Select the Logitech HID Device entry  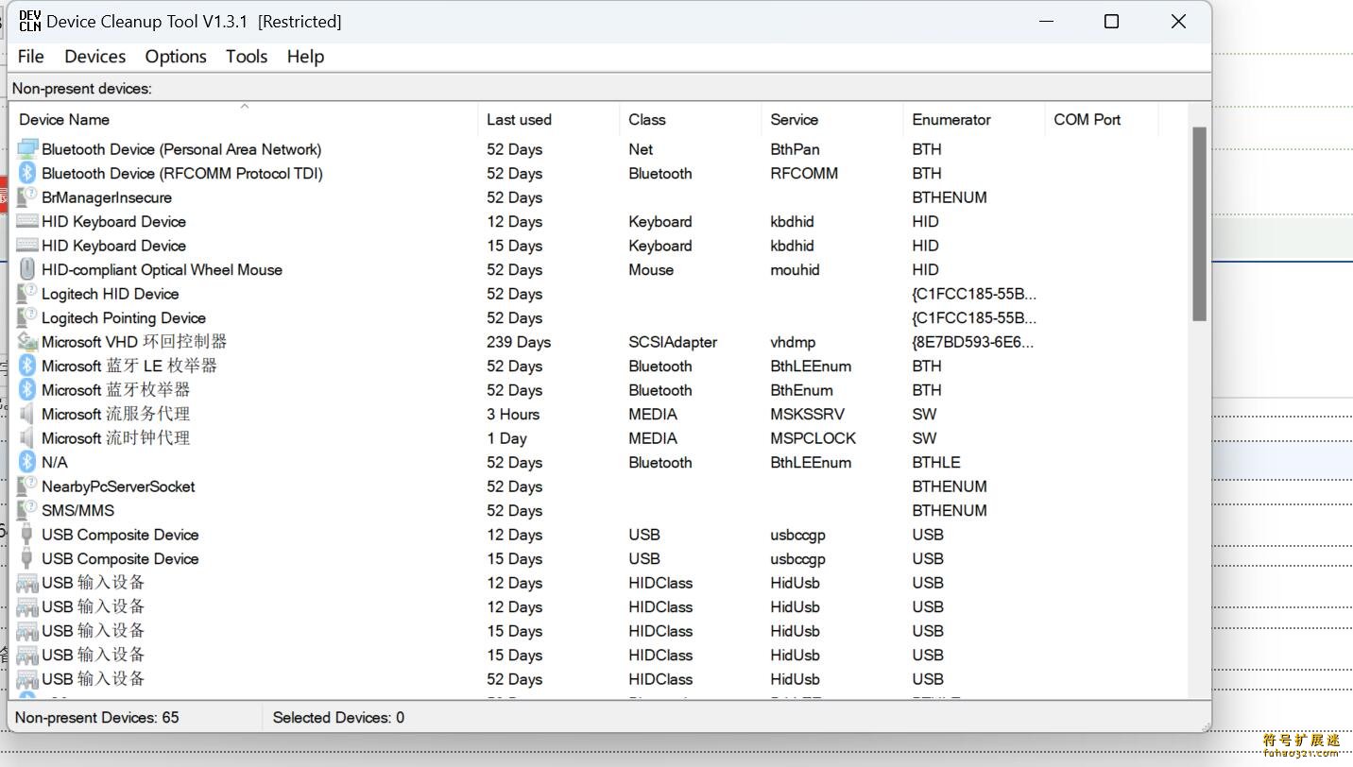[110, 294]
